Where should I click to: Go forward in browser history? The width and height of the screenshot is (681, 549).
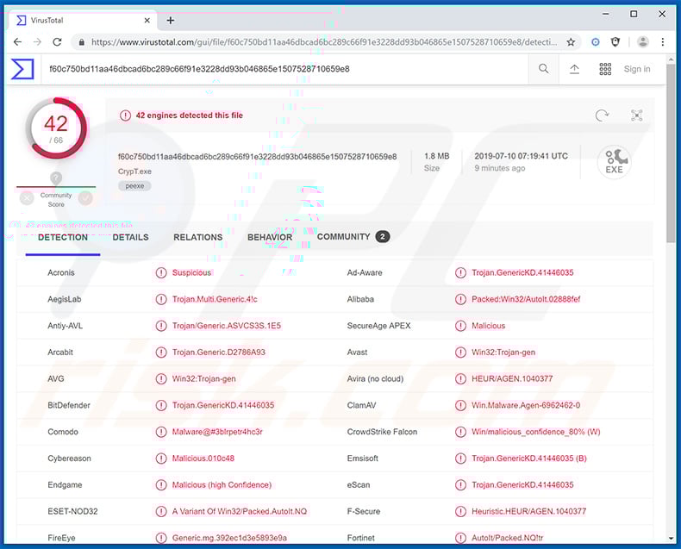coord(37,42)
